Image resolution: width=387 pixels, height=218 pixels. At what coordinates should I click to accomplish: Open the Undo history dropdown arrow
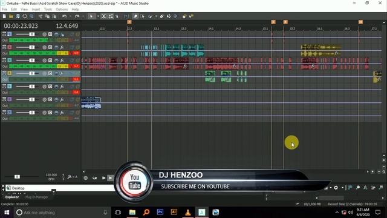point(70,16)
